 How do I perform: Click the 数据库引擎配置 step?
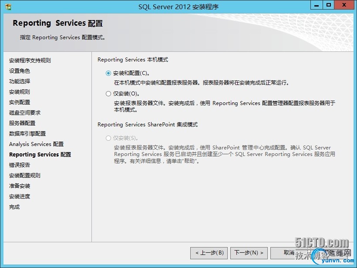click(27, 133)
